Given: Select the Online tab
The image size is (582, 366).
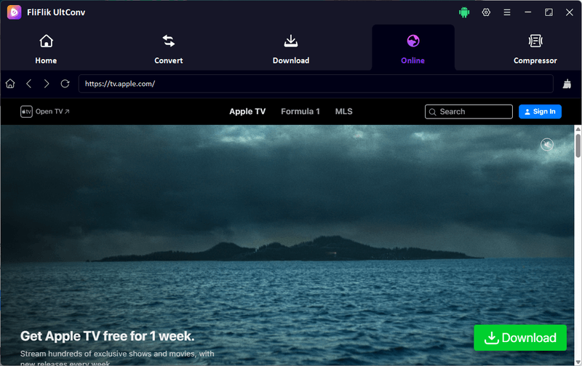Looking at the screenshot, I should [x=412, y=49].
